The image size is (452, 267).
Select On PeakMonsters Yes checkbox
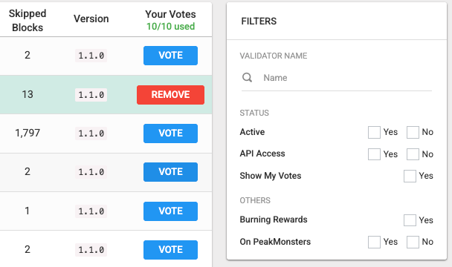[x=374, y=242]
